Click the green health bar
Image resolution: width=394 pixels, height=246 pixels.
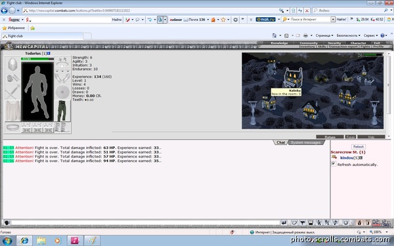tap(37, 59)
